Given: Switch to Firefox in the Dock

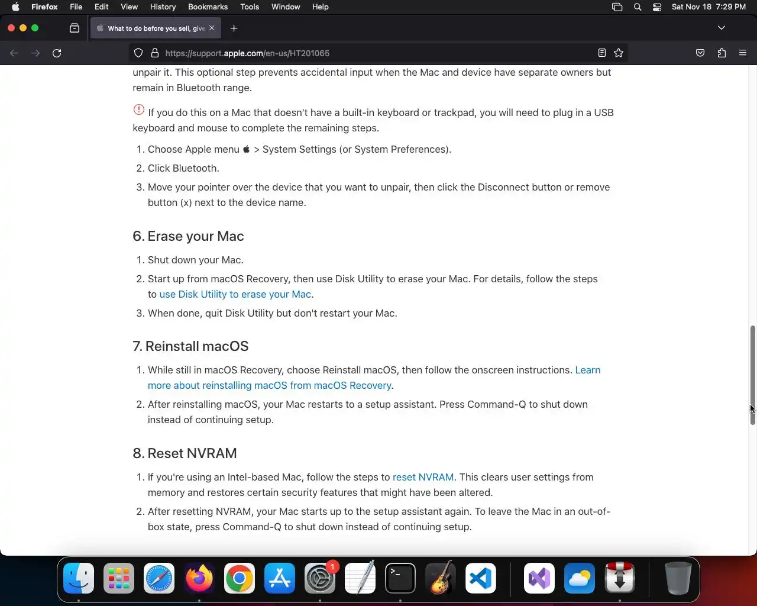Looking at the screenshot, I should coord(199,578).
